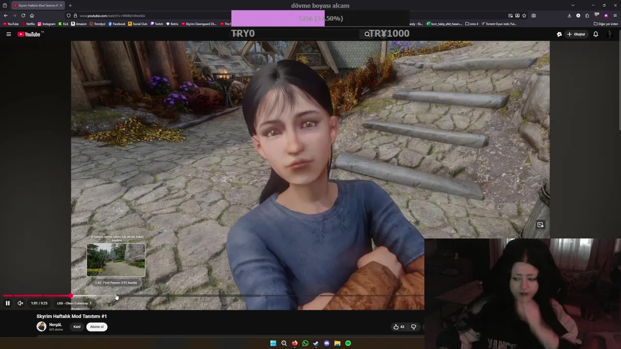The width and height of the screenshot is (621, 349).
Task: Open the Torrent Oyun indir bookmark
Action: pyautogui.click(x=499, y=24)
